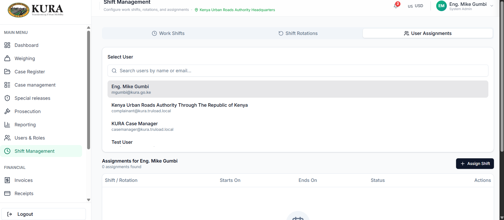The image size is (504, 220).
Task: Switch to the Work Shifts tab
Action: (168, 33)
